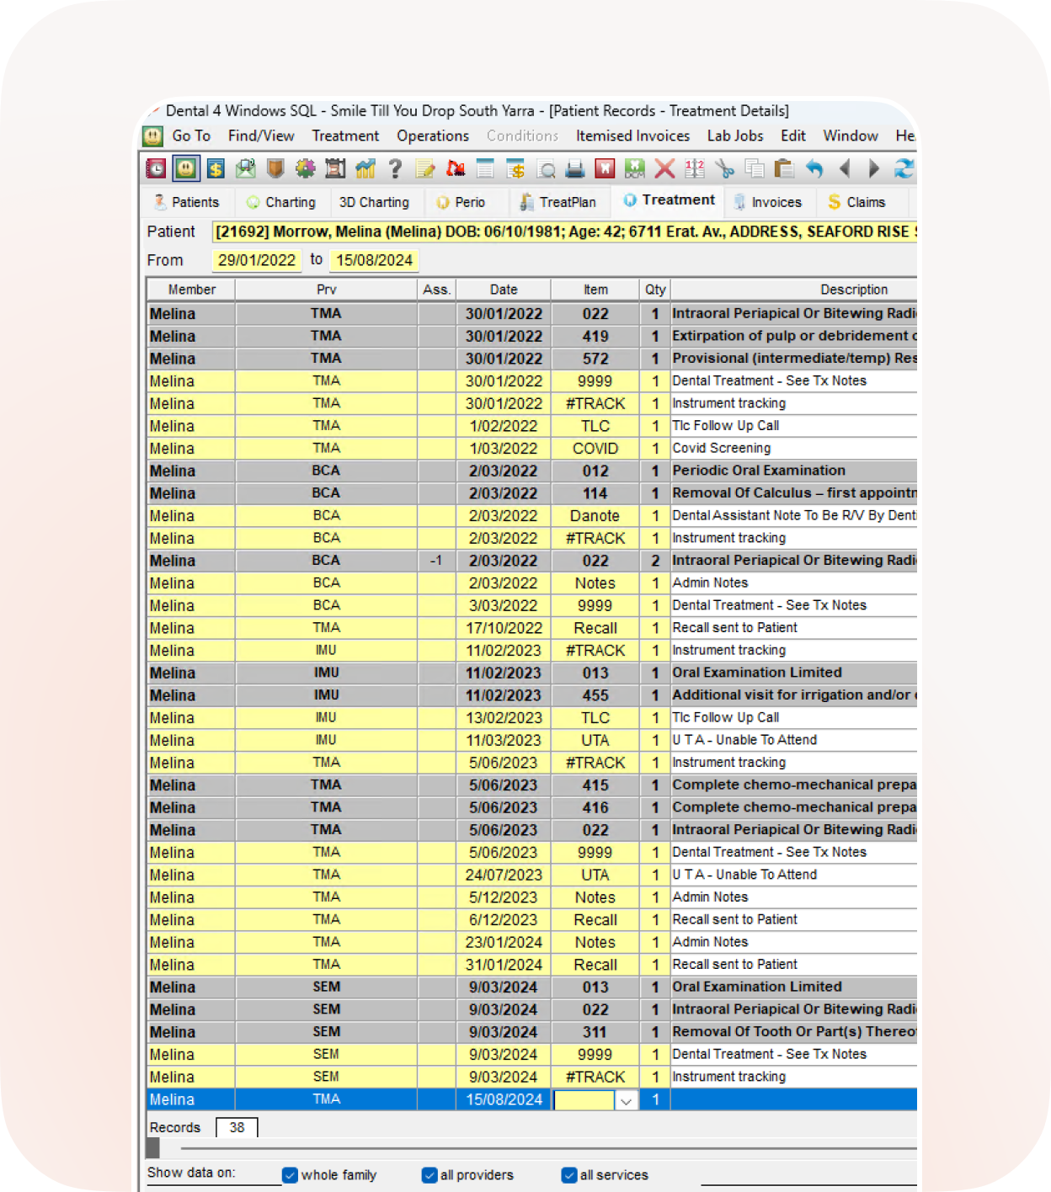Click the Date column header

click(x=504, y=290)
